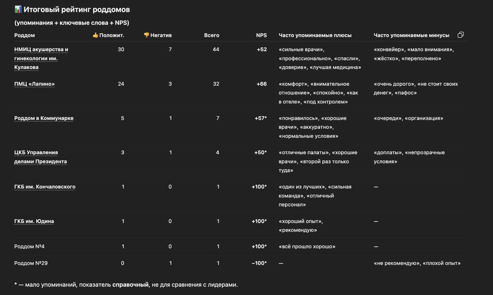Click negative count 7 in Кулакова row
This screenshot has width=493, height=295.
(x=170, y=50)
